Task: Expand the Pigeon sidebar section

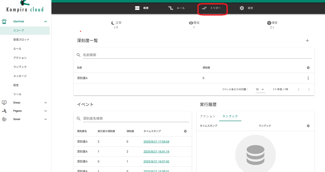Action: (x=46, y=111)
